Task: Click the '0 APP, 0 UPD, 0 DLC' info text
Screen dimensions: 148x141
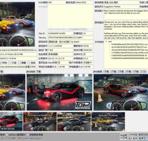Action: (x=68, y=29)
